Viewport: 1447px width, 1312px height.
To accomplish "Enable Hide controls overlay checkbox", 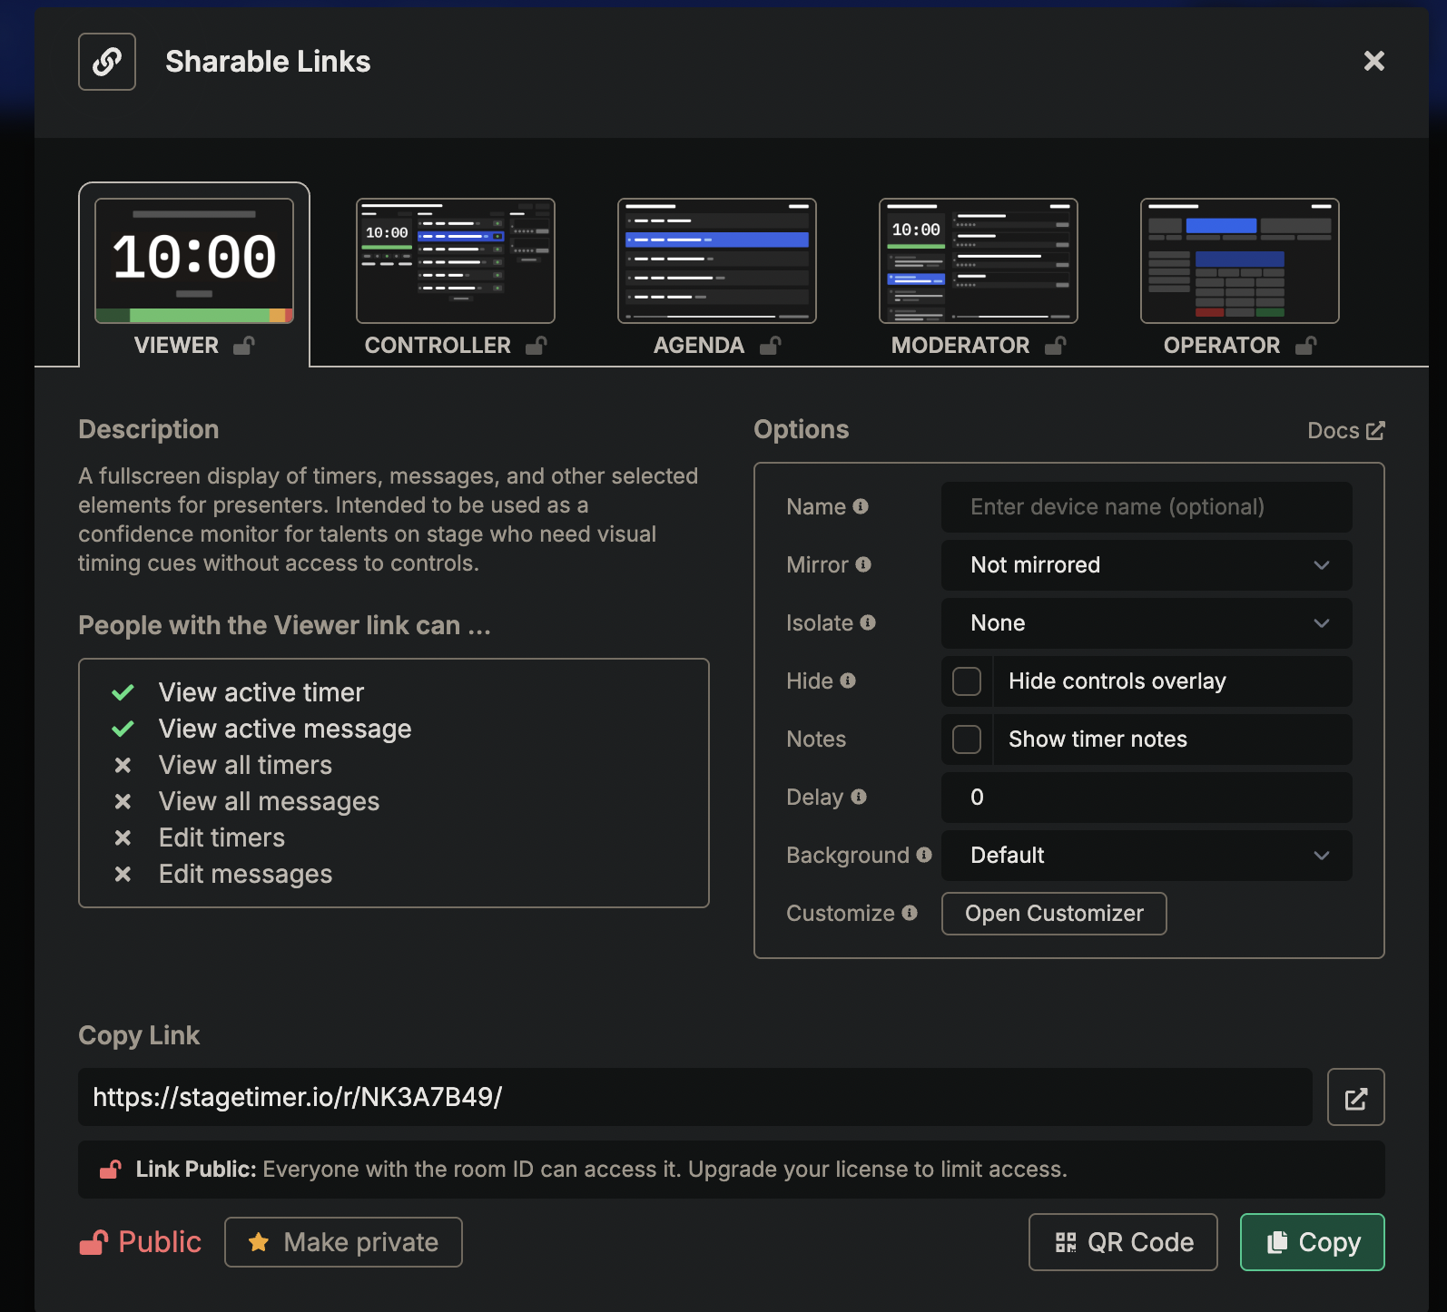I will pos(967,681).
